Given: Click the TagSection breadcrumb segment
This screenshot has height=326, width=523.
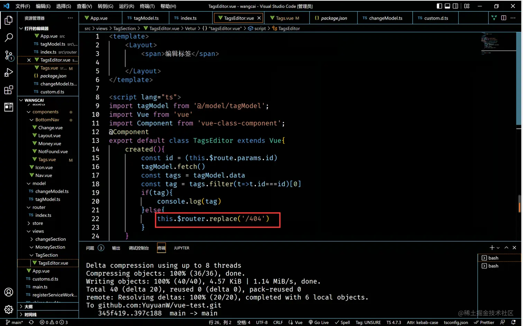Looking at the screenshot, I should coord(125,28).
